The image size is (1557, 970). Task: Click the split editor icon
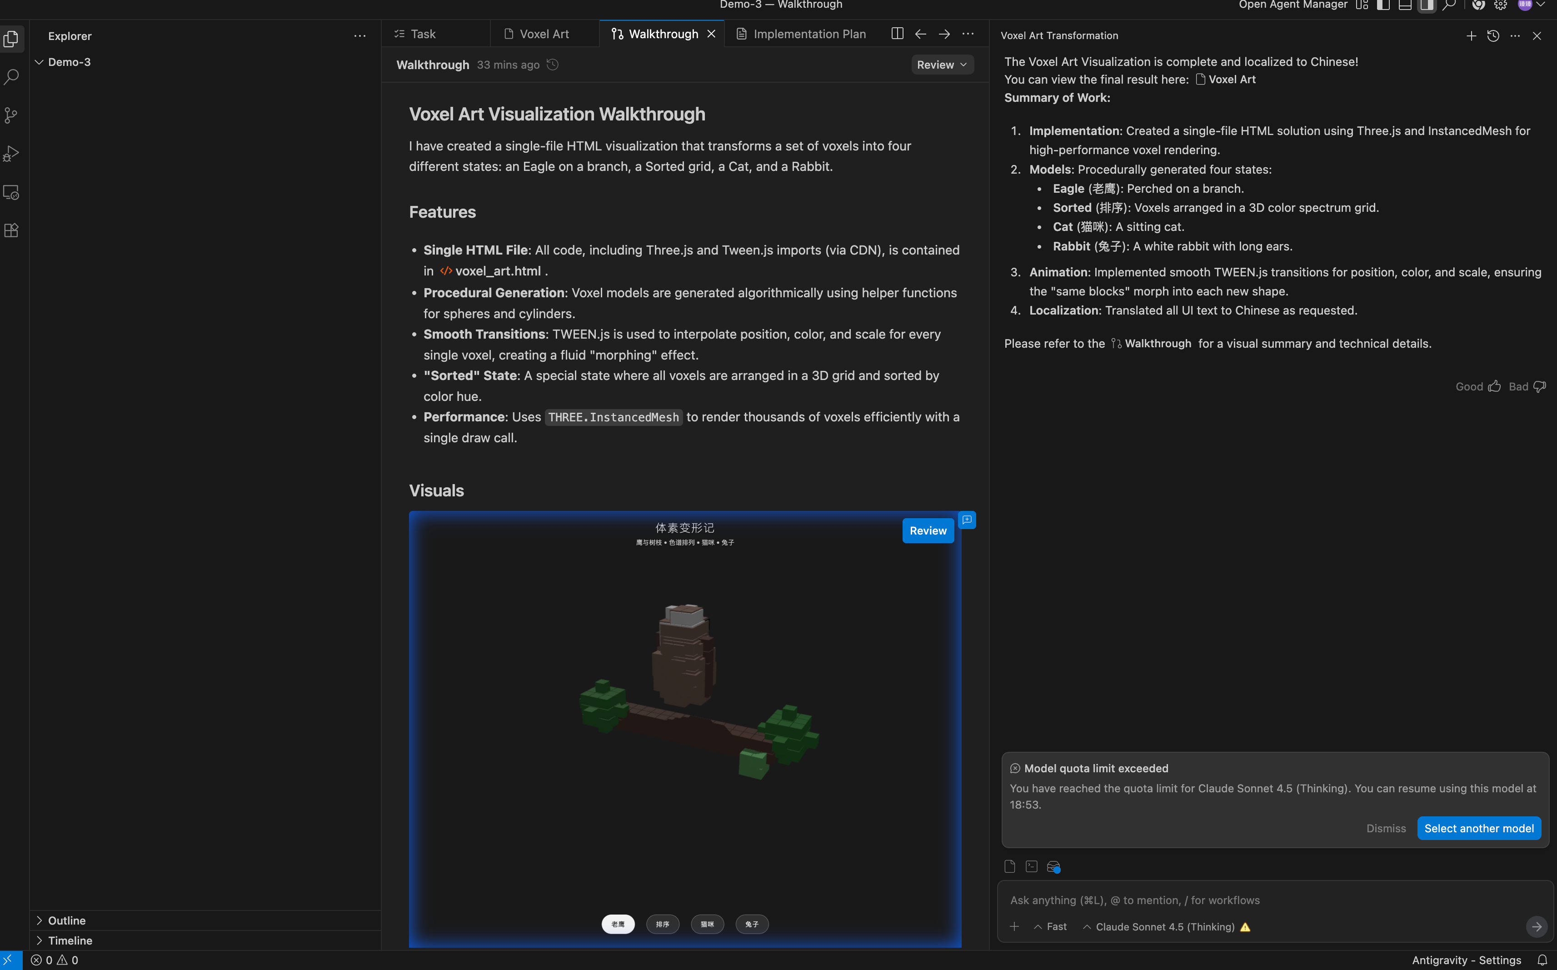[897, 34]
